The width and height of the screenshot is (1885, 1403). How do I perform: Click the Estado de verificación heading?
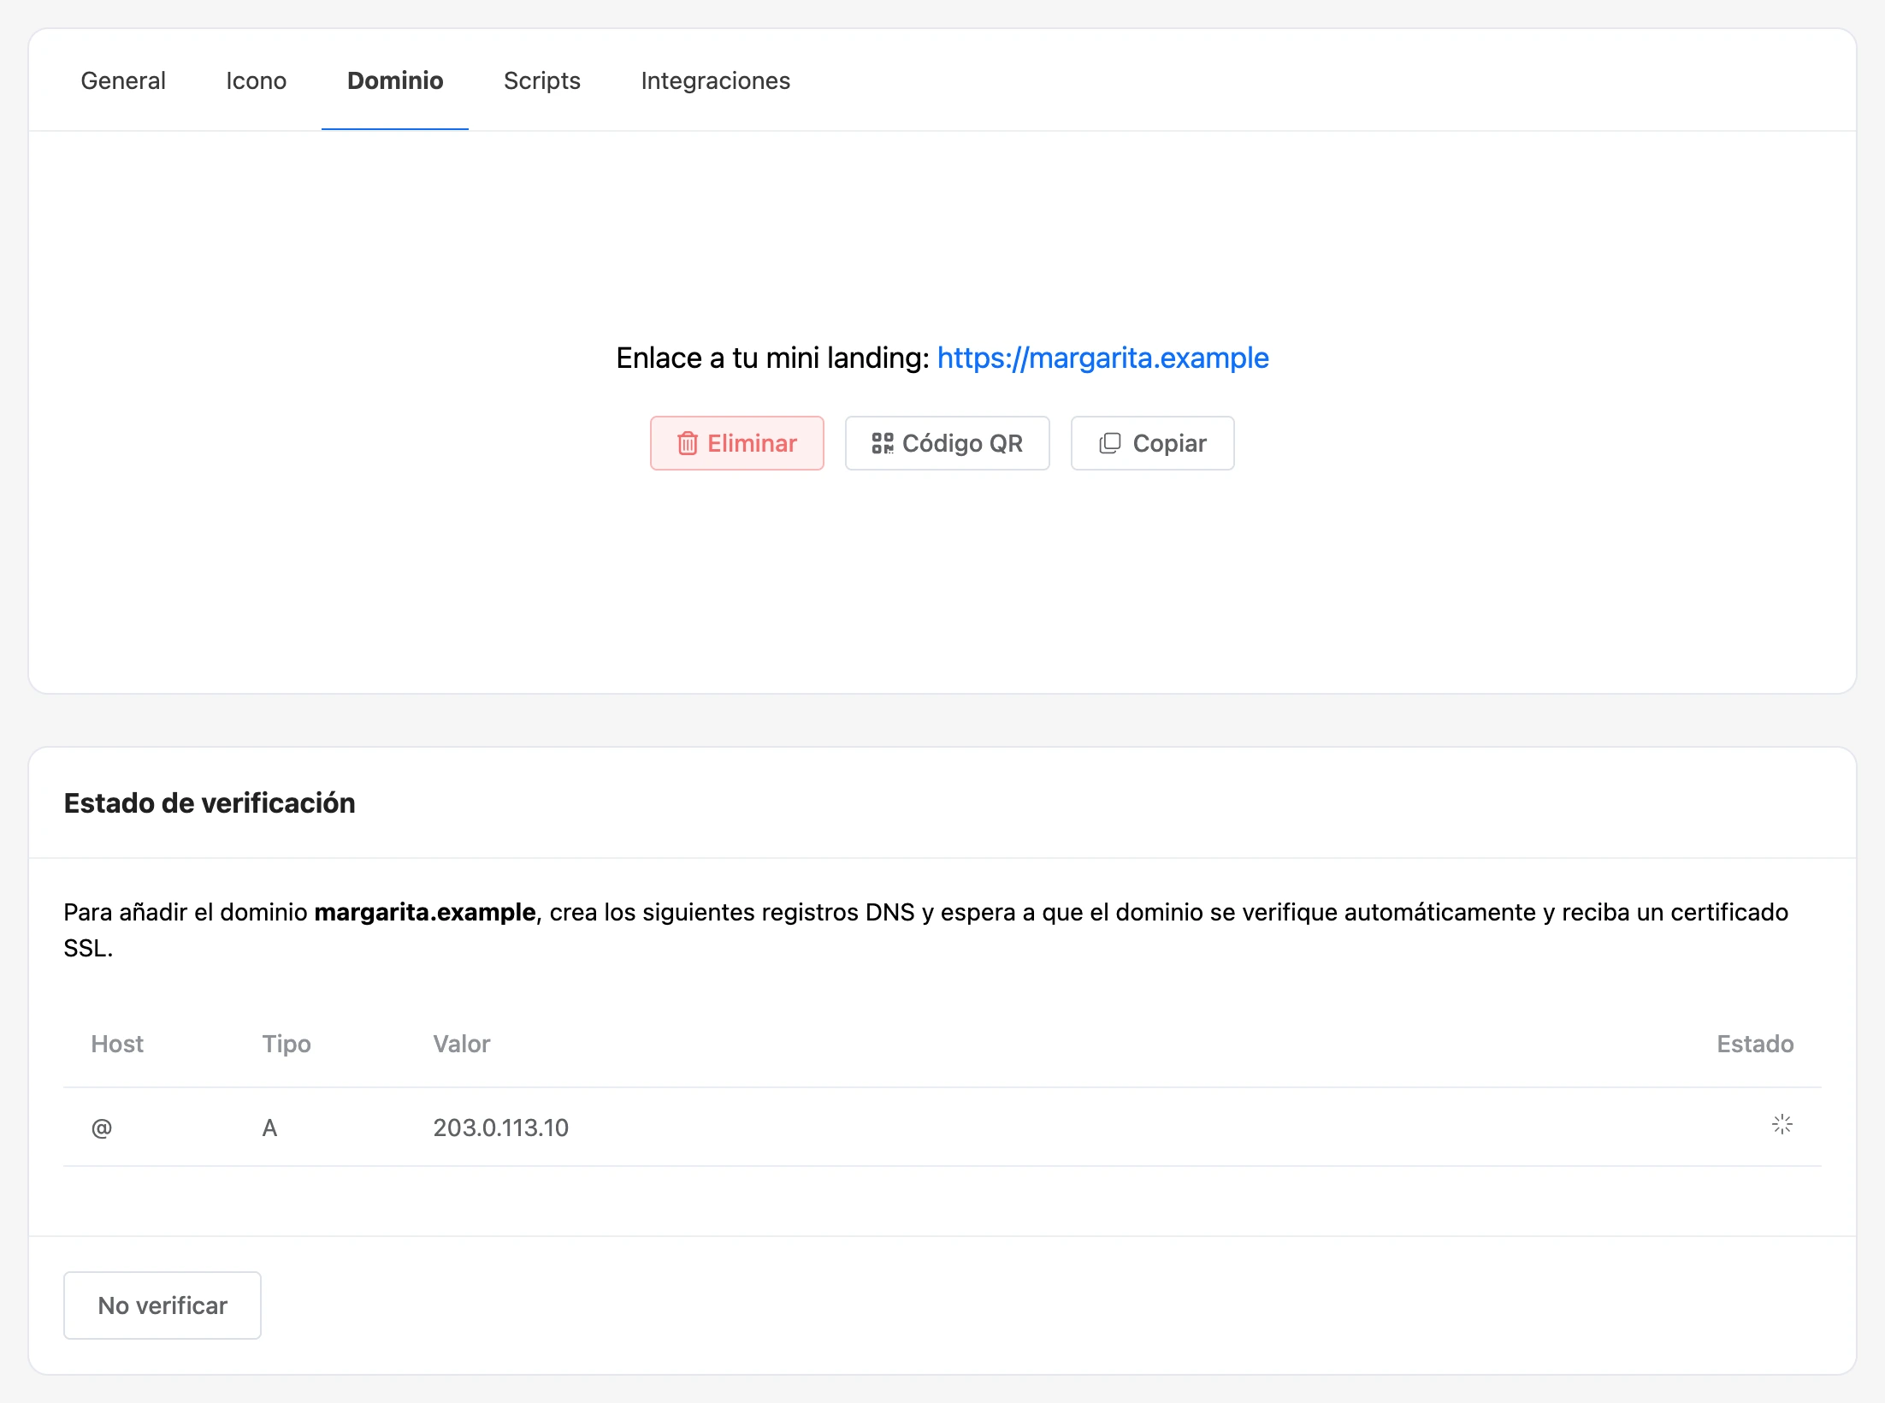pos(210,802)
